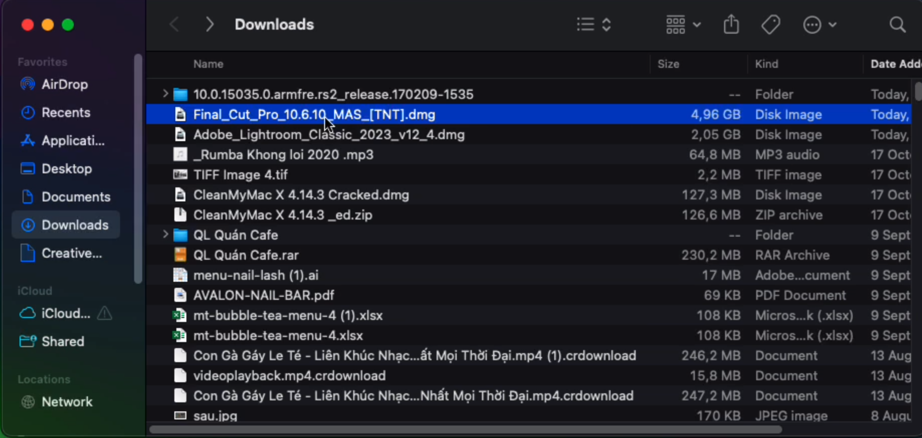This screenshot has width=922, height=438.
Task: Open the More actions ellipsis menu
Action: tap(819, 25)
